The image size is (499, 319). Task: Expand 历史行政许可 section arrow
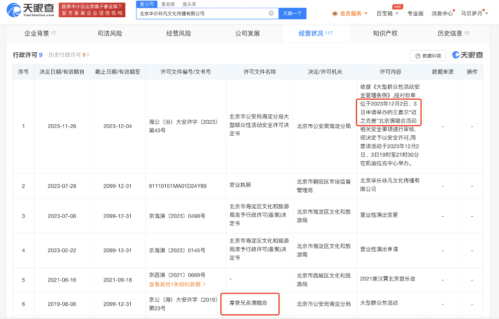(x=88, y=55)
